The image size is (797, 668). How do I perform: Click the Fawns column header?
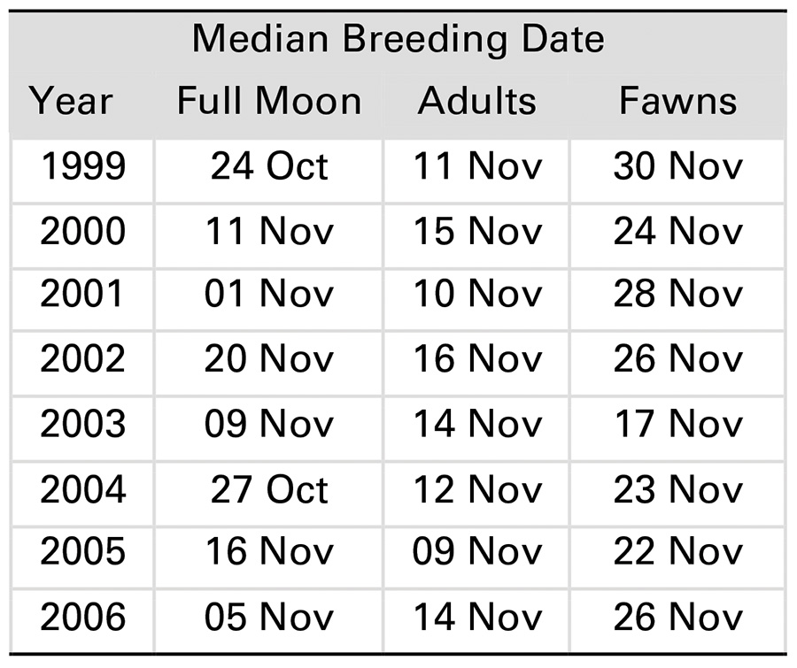point(677,101)
